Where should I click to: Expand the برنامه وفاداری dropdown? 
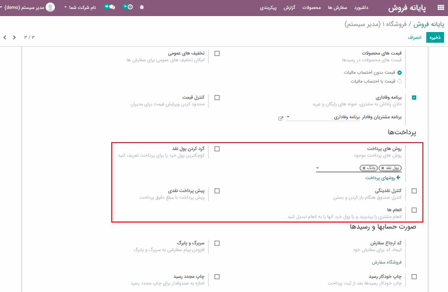pos(288,117)
